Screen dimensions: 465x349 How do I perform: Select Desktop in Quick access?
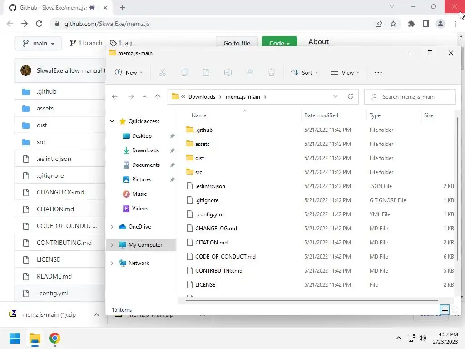[142, 136]
